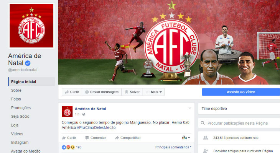Image resolution: width=280 pixels, height=153 pixels.
Task: Open the Seja Sócio sidebar link
Action: 20,117
